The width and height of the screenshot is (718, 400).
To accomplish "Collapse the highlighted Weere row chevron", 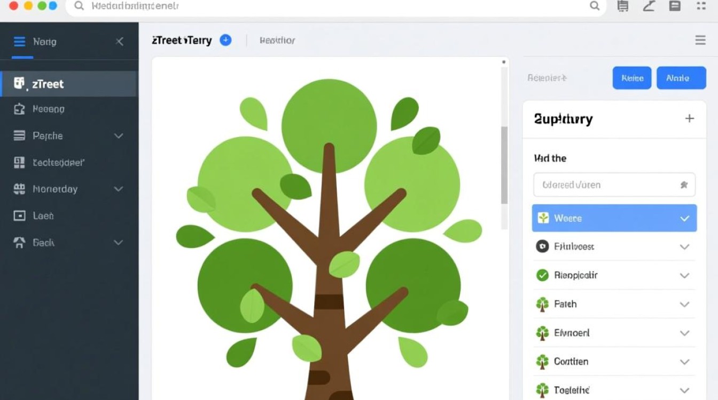I will [x=684, y=218].
